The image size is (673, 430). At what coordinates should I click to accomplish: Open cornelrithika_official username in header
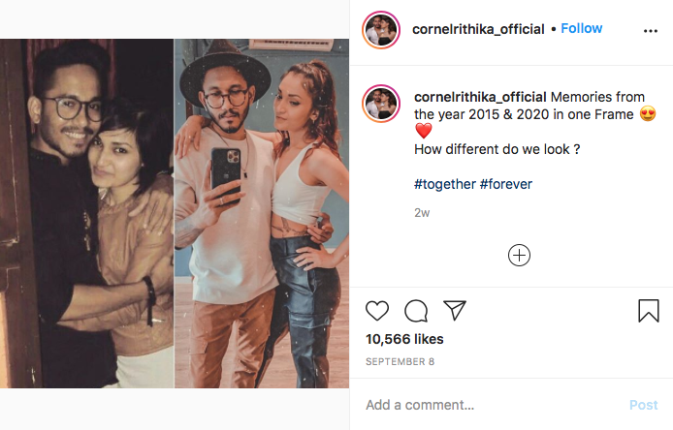pos(478,29)
